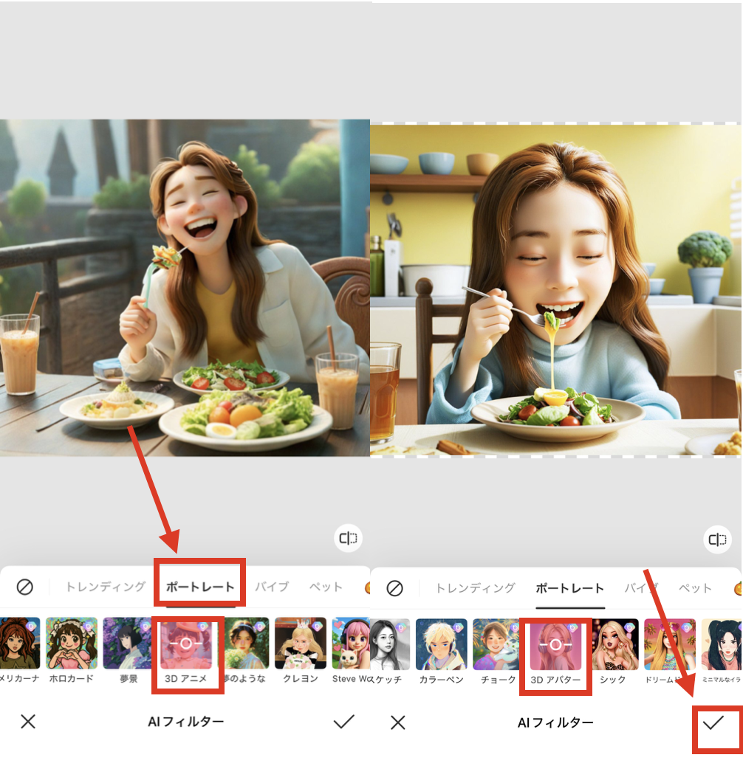Tap the no-filter icon in the right panel
Viewport: 743px width, 766px height.
click(397, 587)
